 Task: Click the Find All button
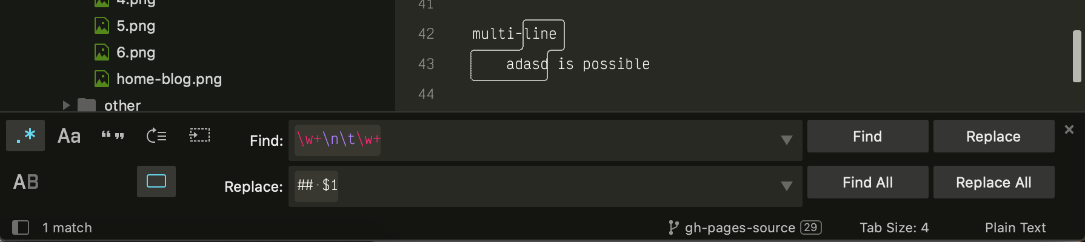(x=868, y=182)
